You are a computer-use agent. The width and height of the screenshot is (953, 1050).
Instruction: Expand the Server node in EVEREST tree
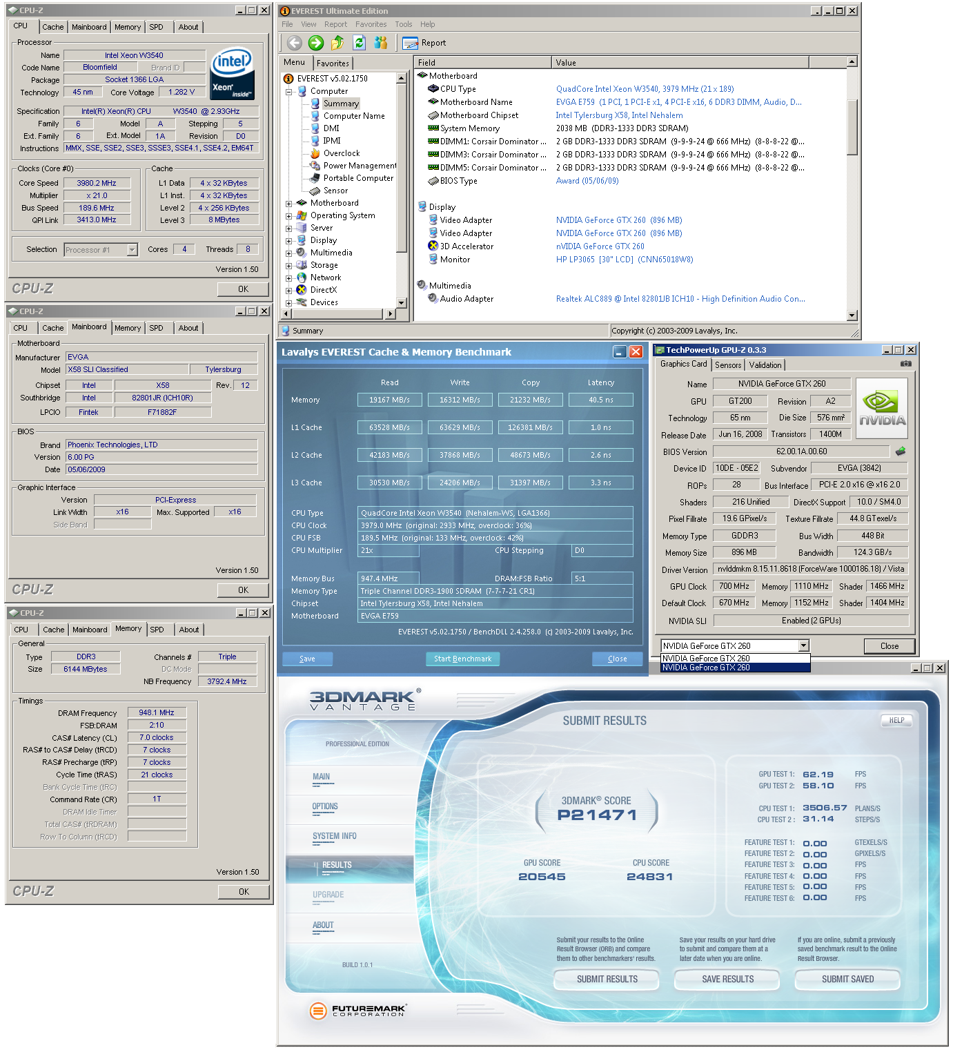pyautogui.click(x=289, y=229)
